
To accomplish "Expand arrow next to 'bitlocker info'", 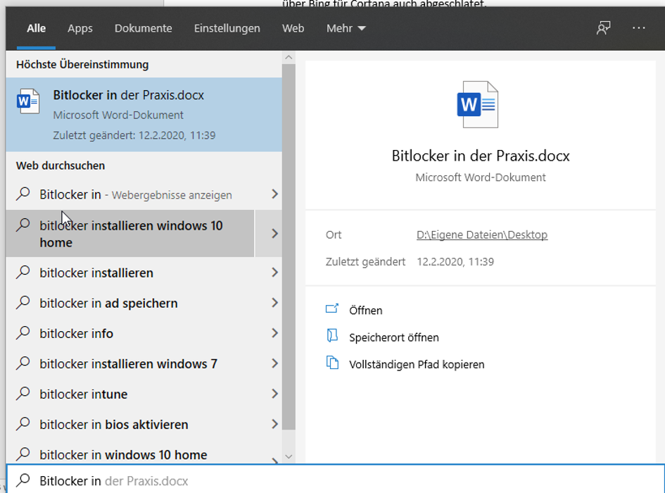I will coord(274,334).
